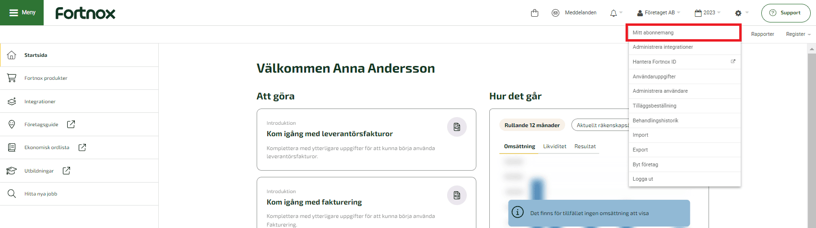The height and width of the screenshot is (228, 816).
Task: Open Kom igång med fakturering card
Action: click(x=367, y=203)
